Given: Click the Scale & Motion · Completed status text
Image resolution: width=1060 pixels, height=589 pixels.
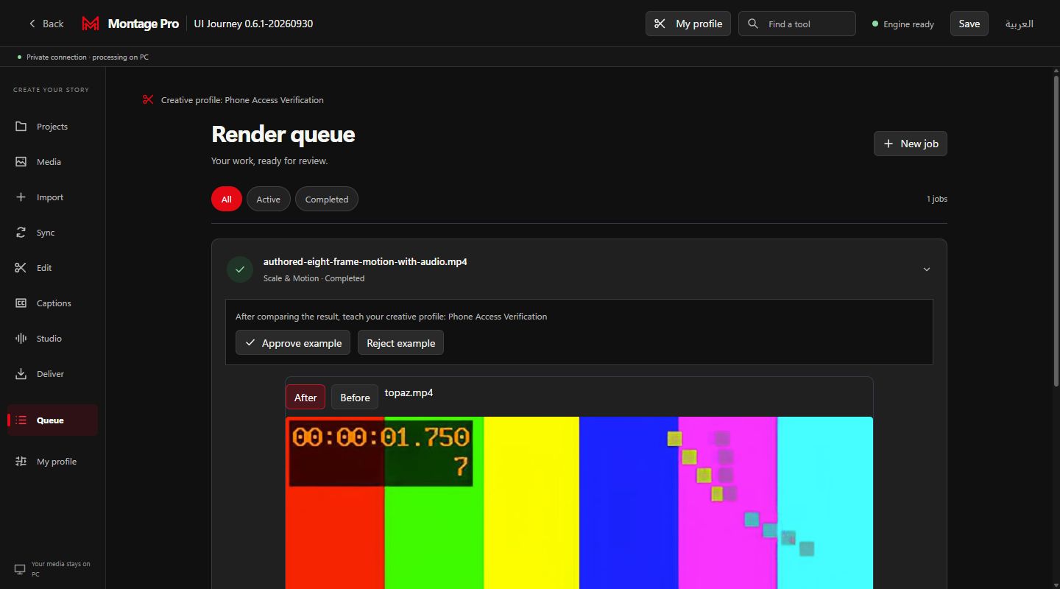Looking at the screenshot, I should 314,278.
